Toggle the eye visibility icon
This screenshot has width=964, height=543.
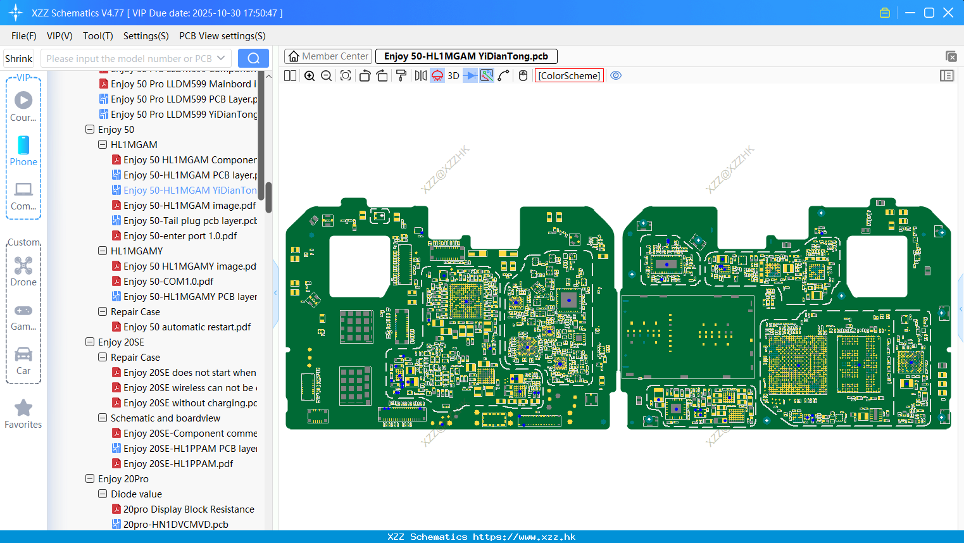pos(616,76)
